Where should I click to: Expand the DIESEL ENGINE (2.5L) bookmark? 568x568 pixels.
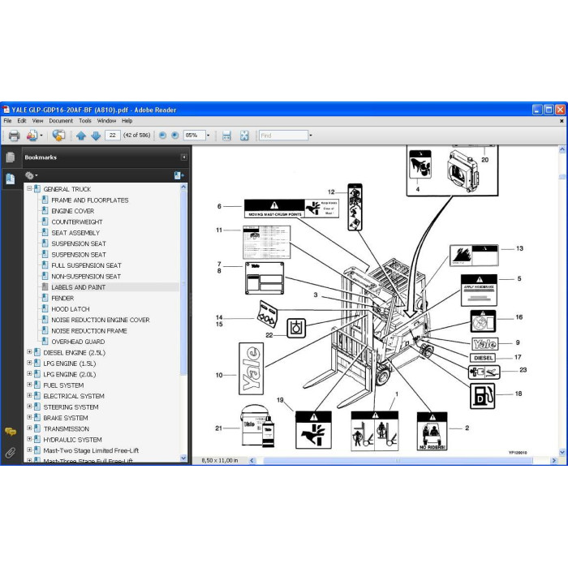[29, 351]
